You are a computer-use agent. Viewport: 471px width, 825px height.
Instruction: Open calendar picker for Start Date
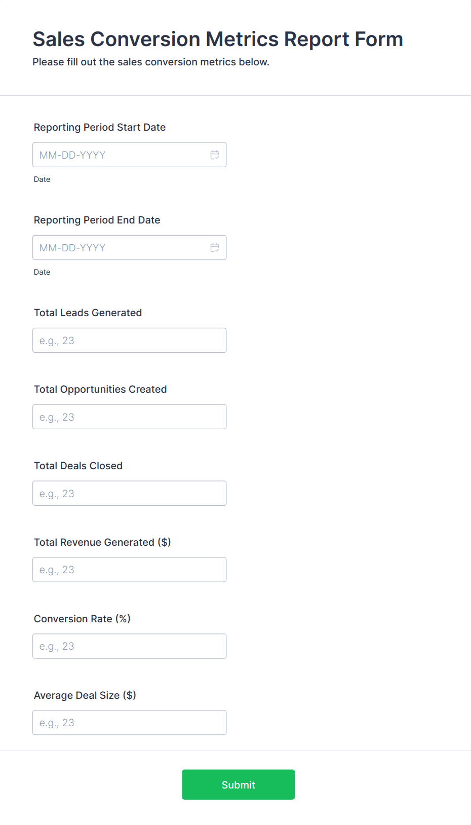click(215, 155)
